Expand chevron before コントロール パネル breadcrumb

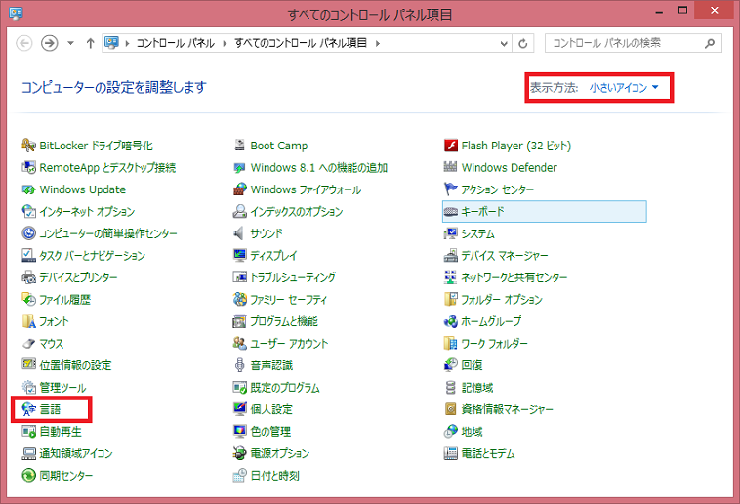click(x=127, y=43)
